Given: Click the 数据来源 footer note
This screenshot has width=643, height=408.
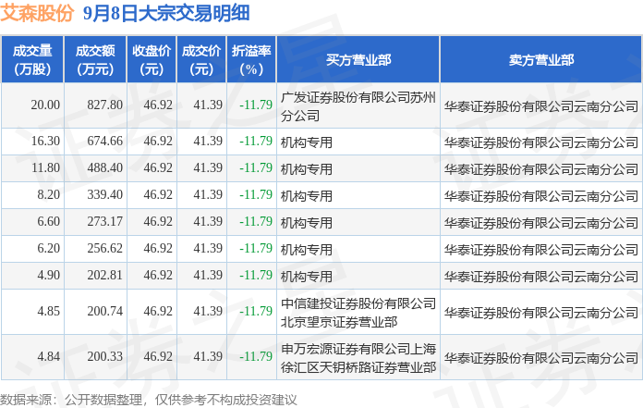Looking at the screenshot, I should 149,400.
